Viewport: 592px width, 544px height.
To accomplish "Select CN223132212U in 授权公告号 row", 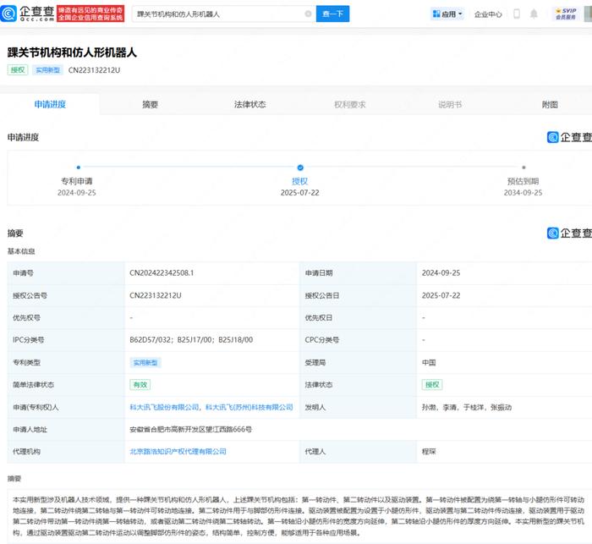I will coord(156,295).
